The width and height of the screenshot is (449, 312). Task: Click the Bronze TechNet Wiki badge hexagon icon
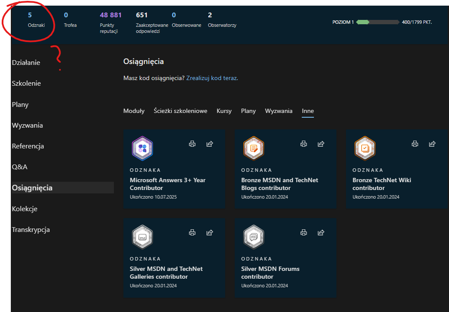365,148
